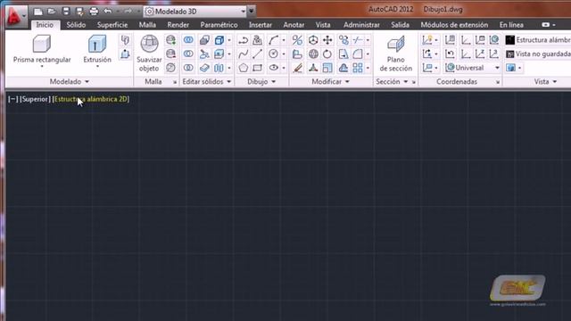Open the Estructura alámbrica visual style dropdown
Screen dimensions: 571x321
point(538,40)
